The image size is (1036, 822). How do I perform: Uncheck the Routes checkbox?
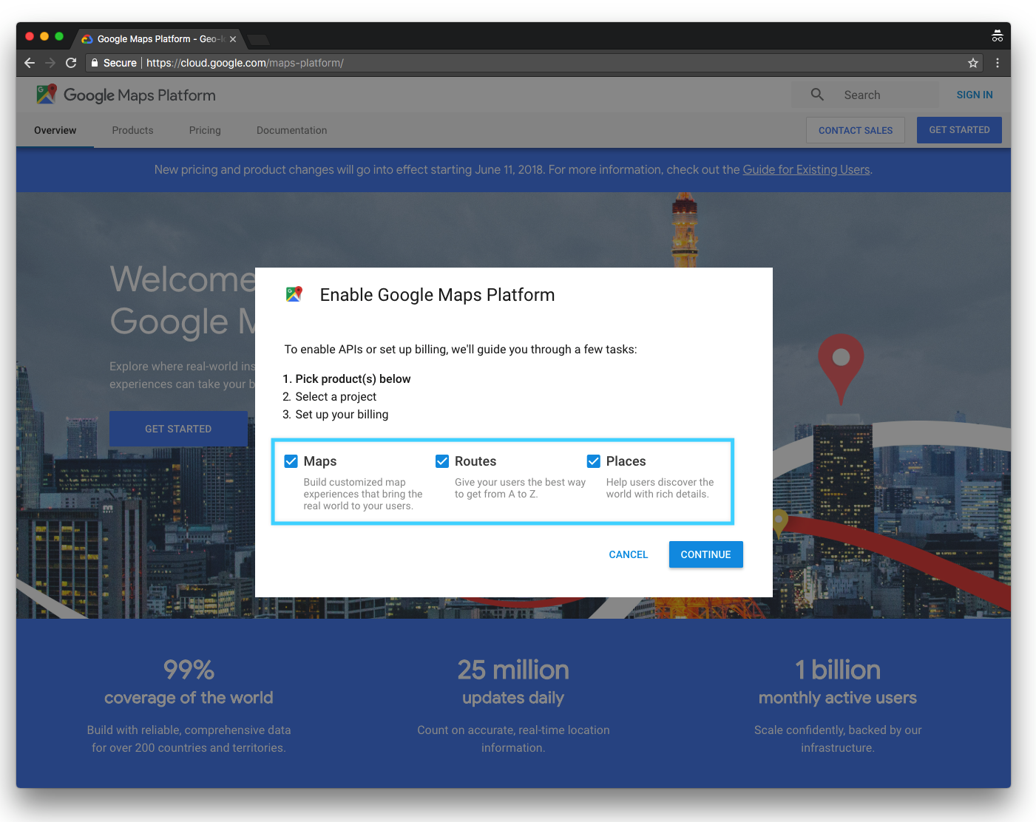pos(442,461)
